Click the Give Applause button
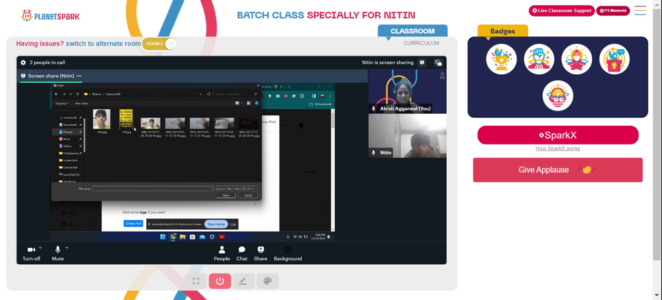This screenshot has width=662, height=300. click(x=557, y=170)
